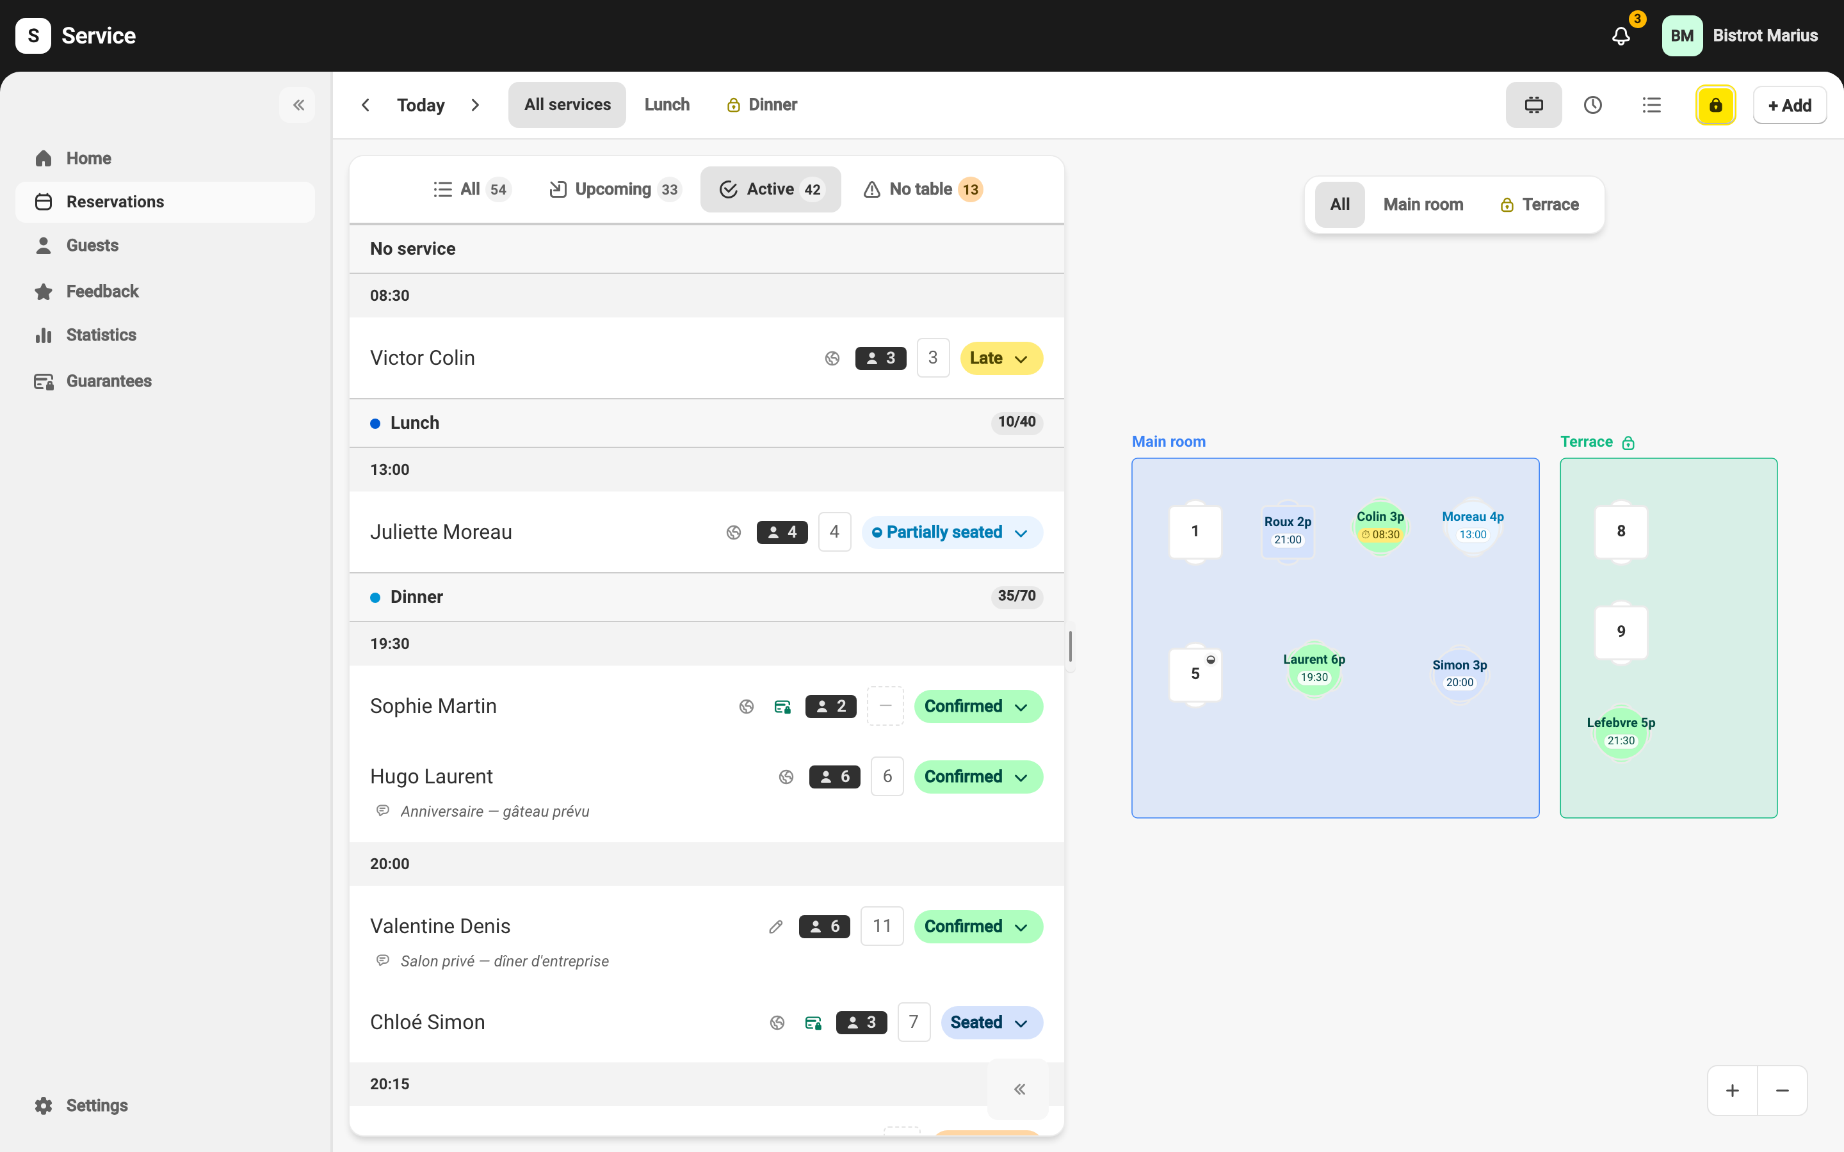Click table 11 box for Valentine Denis

coord(882,927)
